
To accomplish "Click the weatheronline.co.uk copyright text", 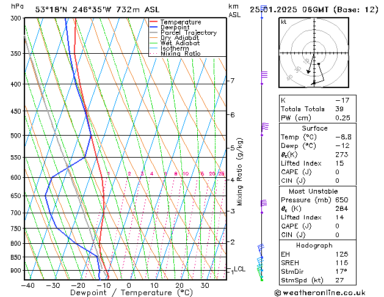I will pyautogui.click(x=320, y=293).
